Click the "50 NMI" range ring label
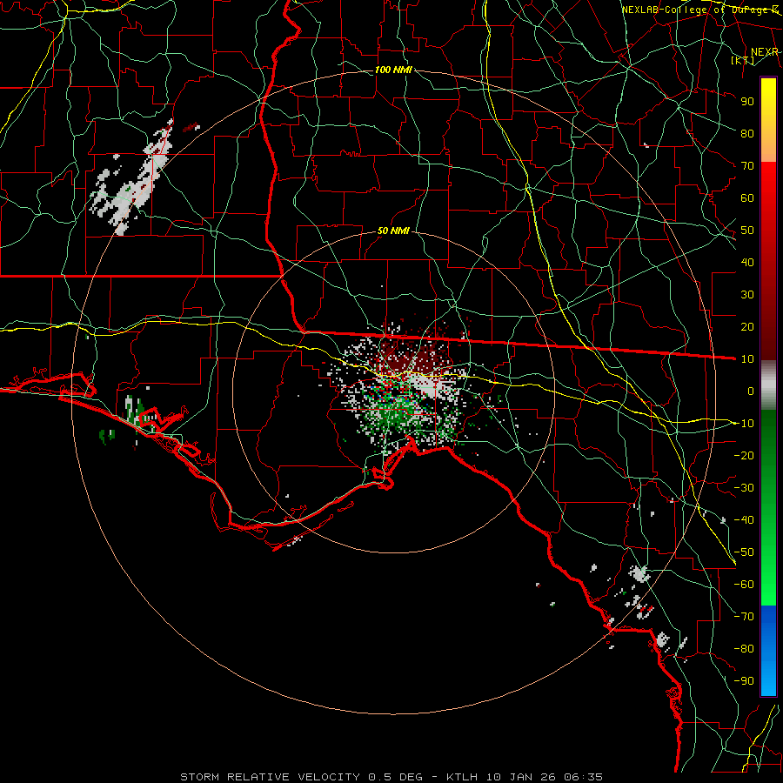This screenshot has width=783, height=783. click(393, 231)
